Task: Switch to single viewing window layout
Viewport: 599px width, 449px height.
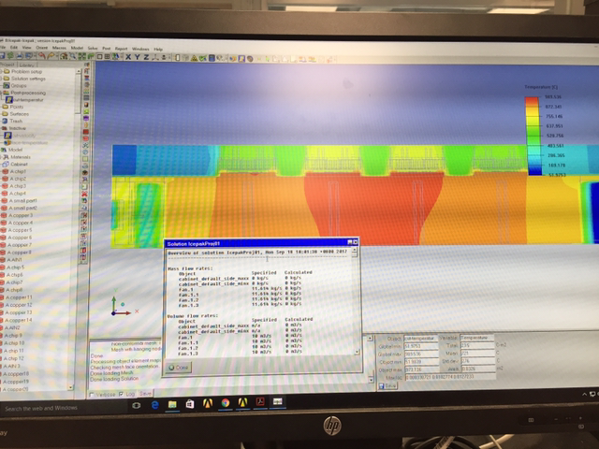Action: pyautogui.click(x=100, y=57)
